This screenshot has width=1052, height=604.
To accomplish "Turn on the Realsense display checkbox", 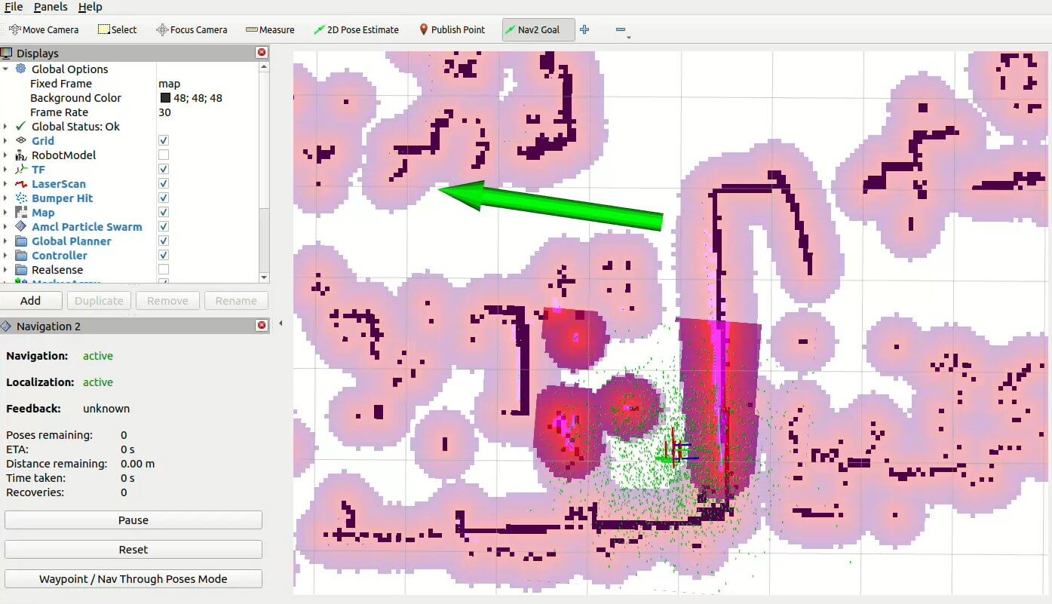I will tap(164, 270).
